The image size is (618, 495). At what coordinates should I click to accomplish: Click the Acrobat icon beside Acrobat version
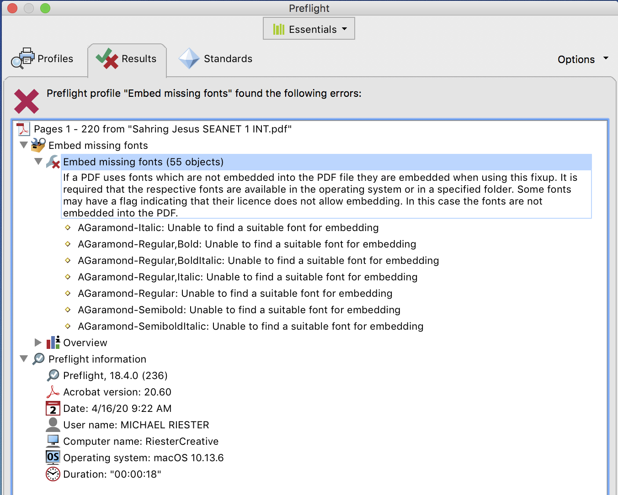[x=53, y=392]
